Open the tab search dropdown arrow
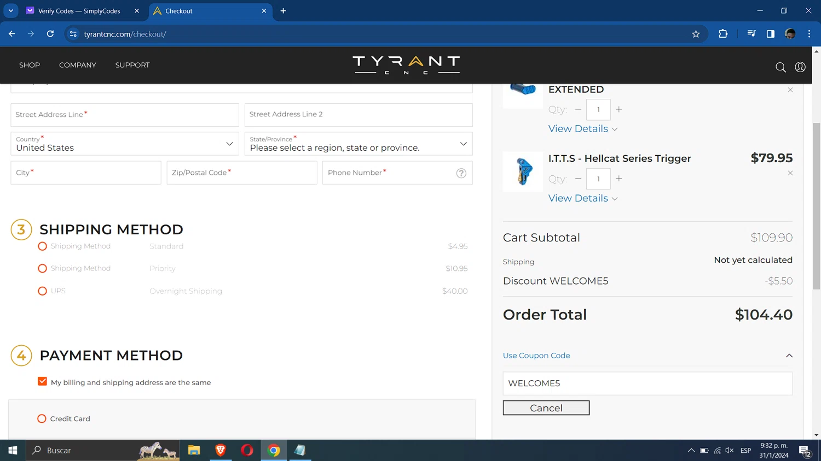 (10, 11)
